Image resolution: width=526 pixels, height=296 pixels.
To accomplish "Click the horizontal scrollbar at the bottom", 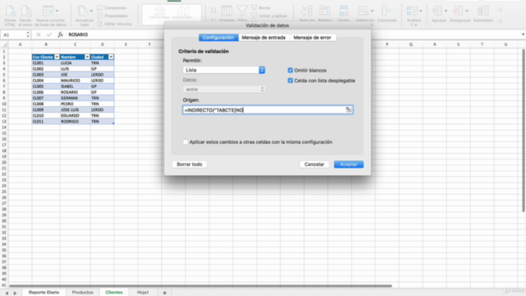I will 201,286.
